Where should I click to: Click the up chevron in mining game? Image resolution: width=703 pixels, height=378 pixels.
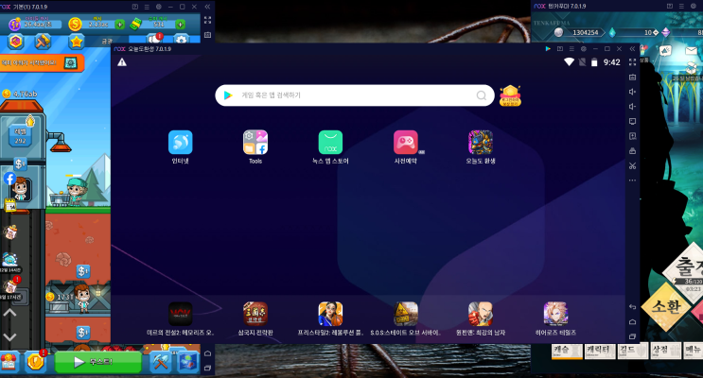(9, 313)
